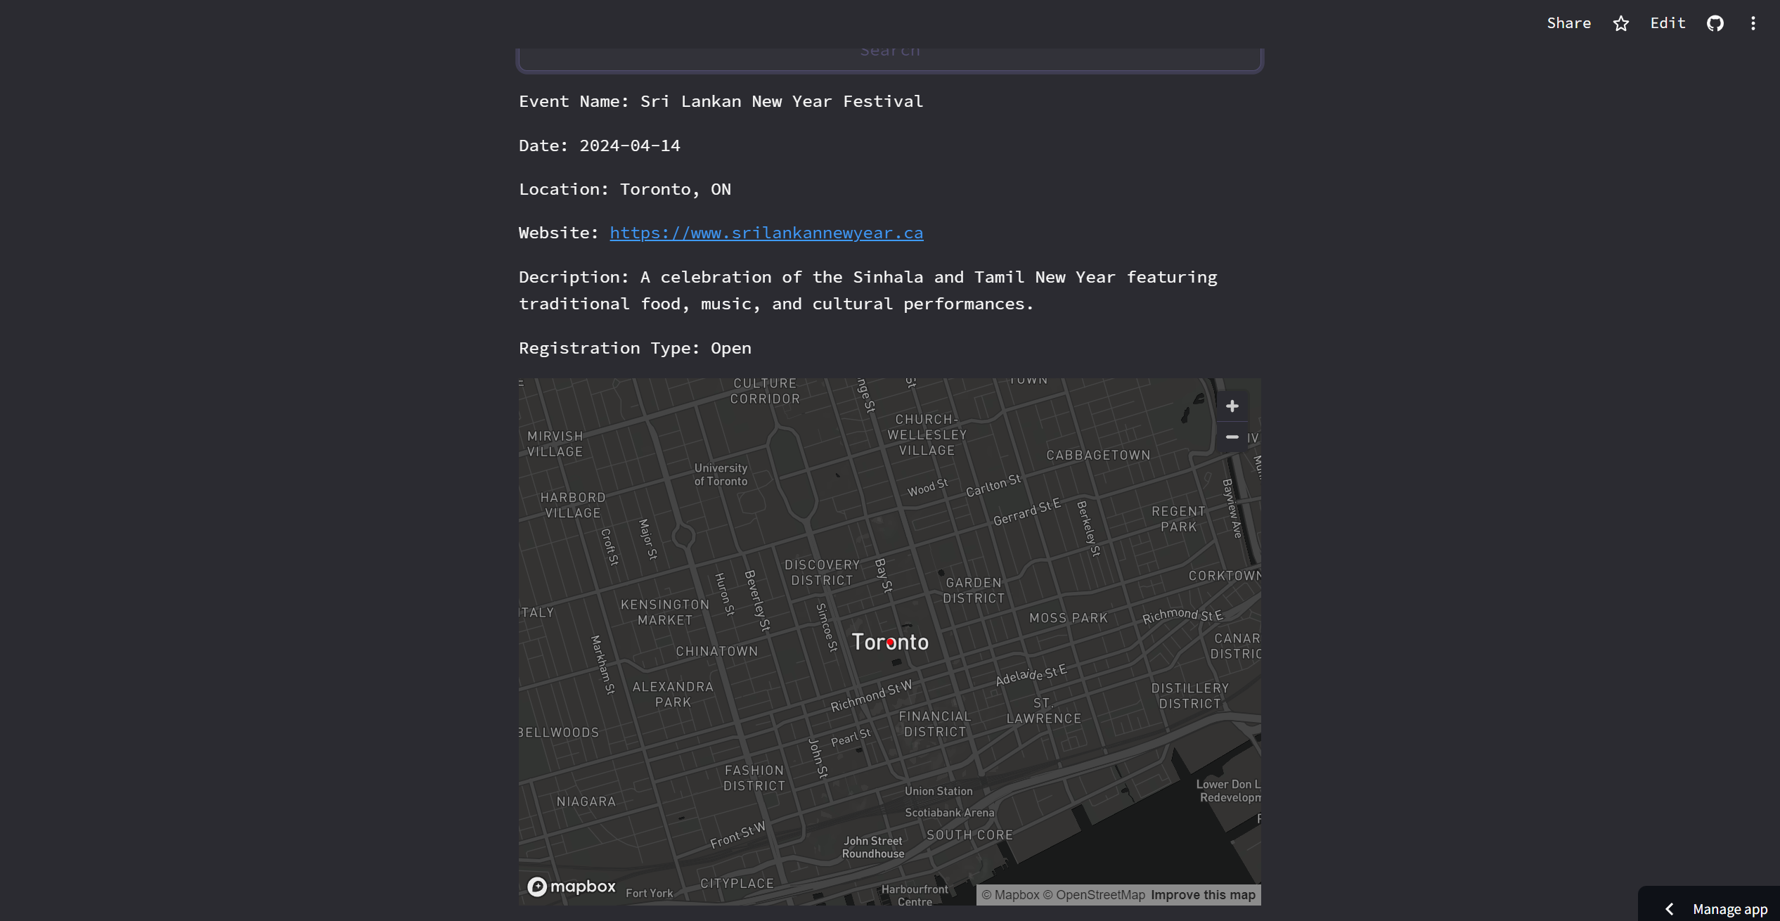The image size is (1780, 921).
Task: Open the © Mapbox attribution link
Action: (x=1010, y=895)
